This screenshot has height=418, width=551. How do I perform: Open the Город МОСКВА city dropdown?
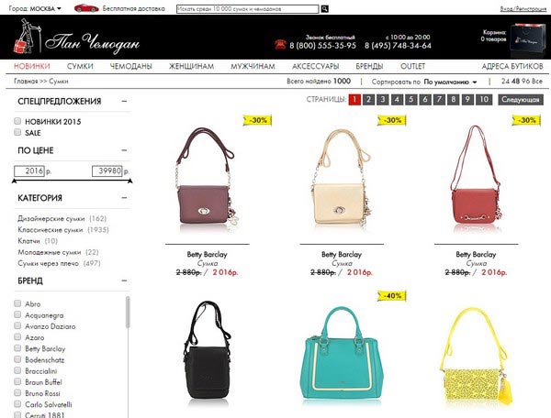pos(35,8)
